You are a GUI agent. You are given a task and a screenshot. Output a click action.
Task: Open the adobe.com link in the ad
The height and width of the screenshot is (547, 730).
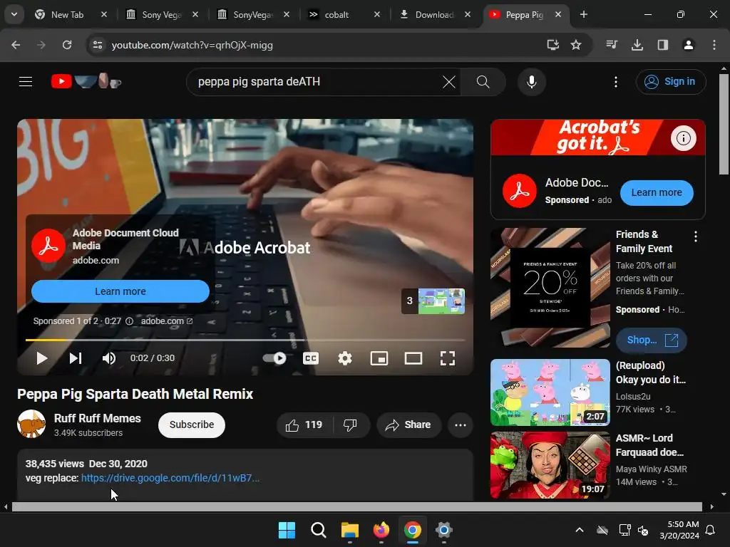(x=167, y=321)
